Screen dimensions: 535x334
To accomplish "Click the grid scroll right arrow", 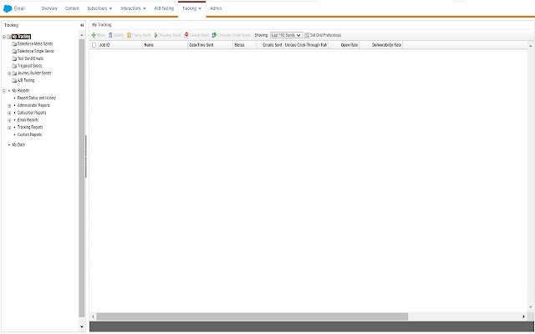I will pyautogui.click(x=524, y=316).
